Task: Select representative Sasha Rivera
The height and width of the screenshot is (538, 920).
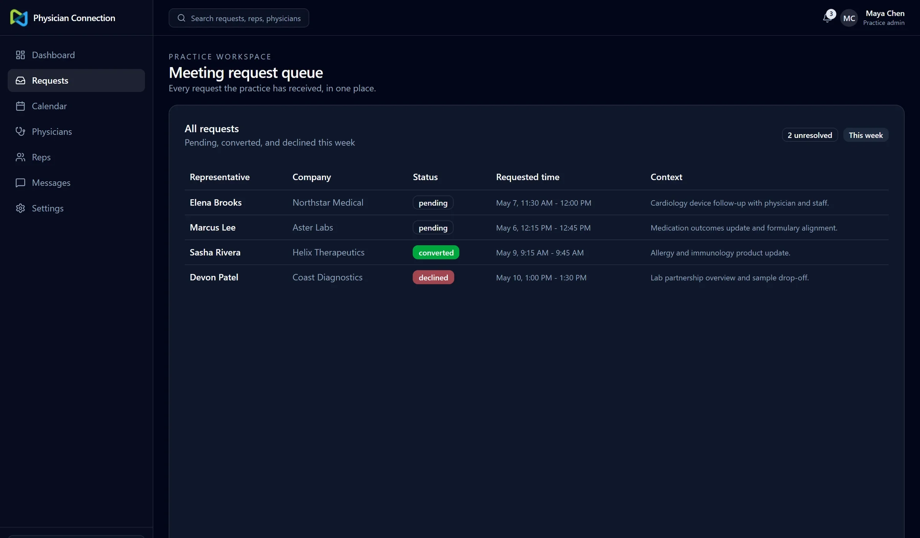Action: point(215,253)
